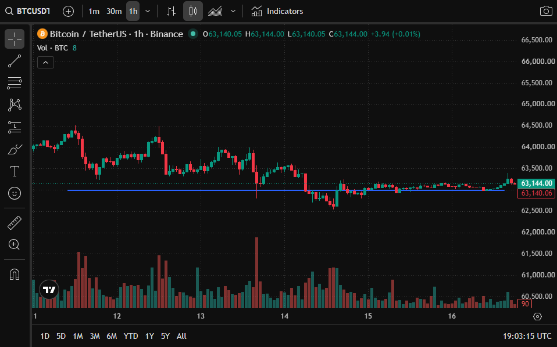Screen dimensions: 557x347
Task: Click the red volume value label 90
Action: 524,303
